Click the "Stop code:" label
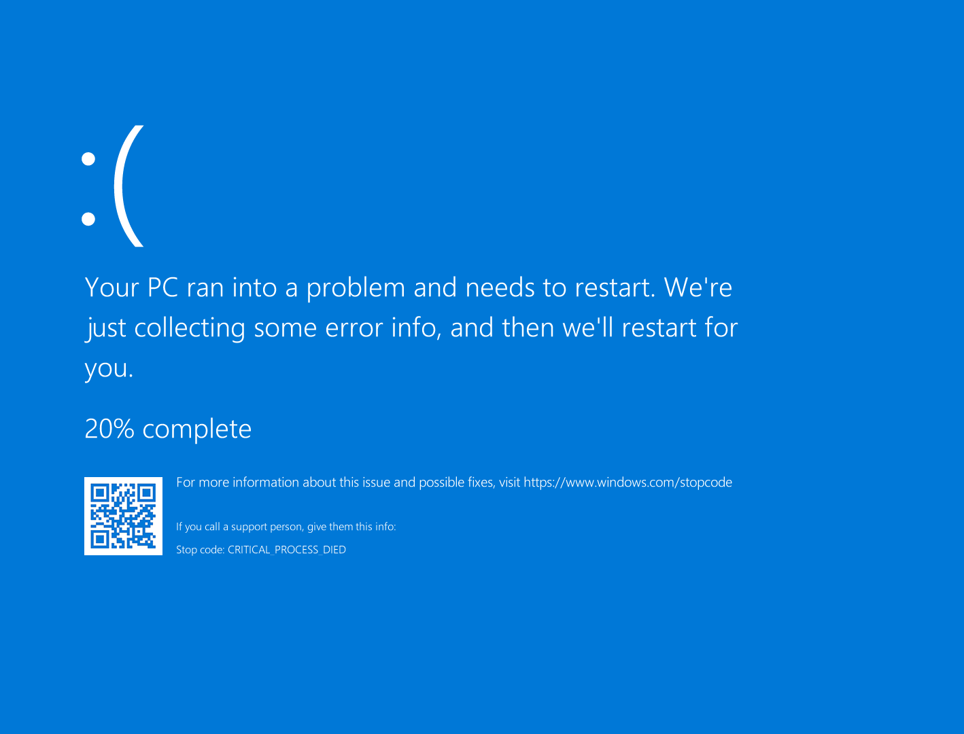Screen dimensions: 964x734 click(200, 550)
